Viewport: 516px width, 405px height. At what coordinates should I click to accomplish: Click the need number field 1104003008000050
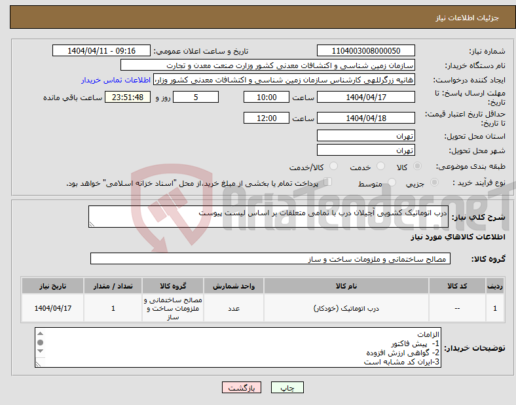point(366,50)
